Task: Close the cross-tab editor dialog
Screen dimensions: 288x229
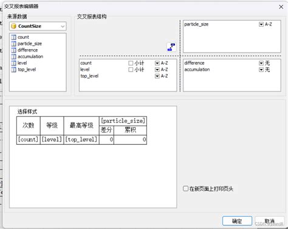Action: click(x=281, y=7)
